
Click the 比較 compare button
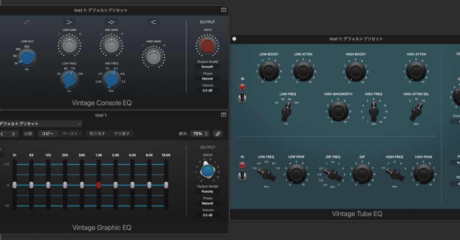(28, 134)
